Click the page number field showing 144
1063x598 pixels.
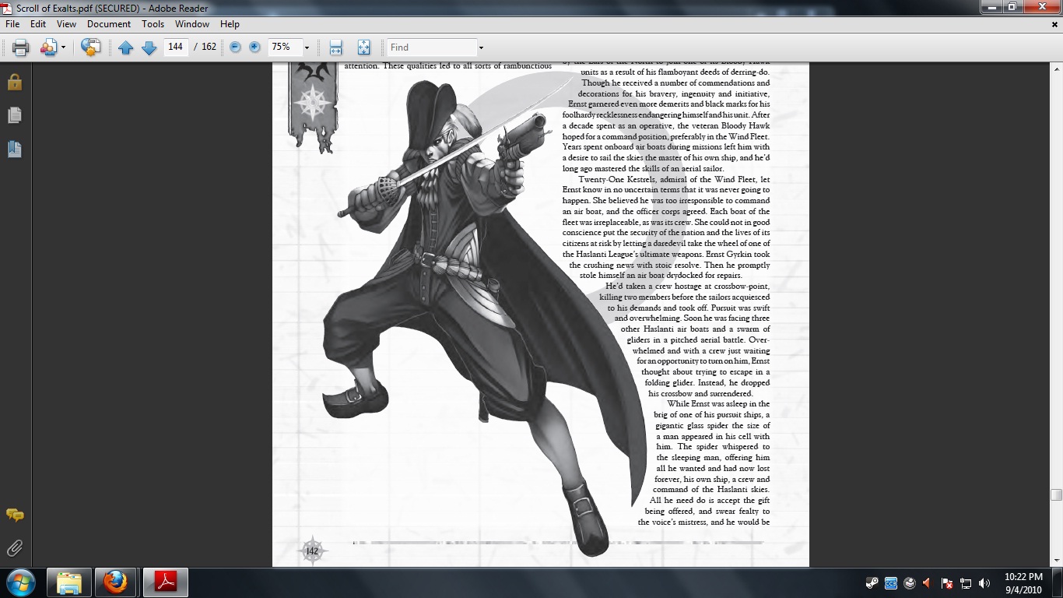pos(176,47)
